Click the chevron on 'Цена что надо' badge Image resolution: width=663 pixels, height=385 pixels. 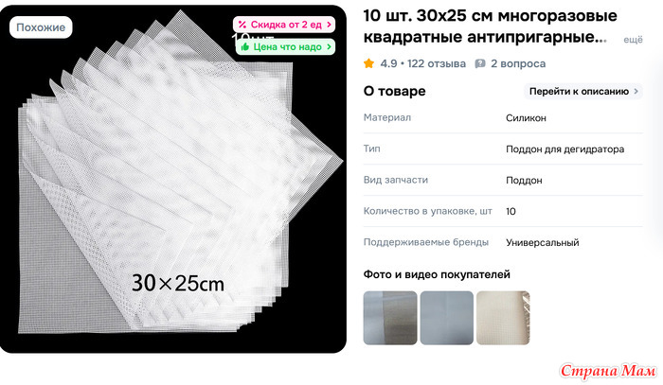[329, 47]
